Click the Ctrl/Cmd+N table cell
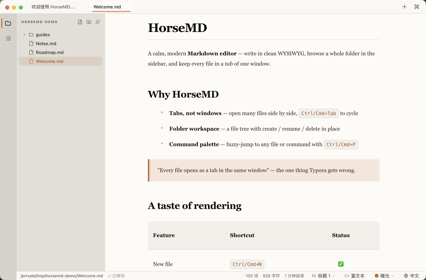Viewport: 426px width, 280px height. click(x=247, y=264)
